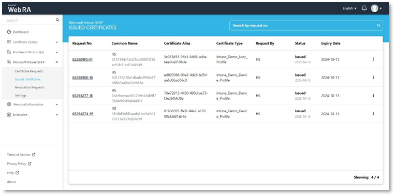Screen dimensions: 395x196
Task: Open the English language dropdown
Action: (349, 8)
